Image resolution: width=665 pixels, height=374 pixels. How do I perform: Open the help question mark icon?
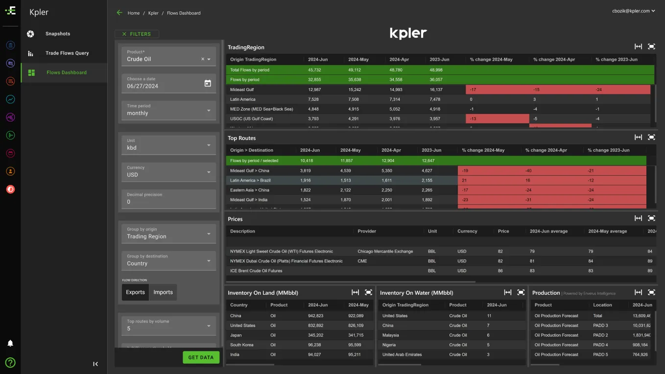coord(10,363)
